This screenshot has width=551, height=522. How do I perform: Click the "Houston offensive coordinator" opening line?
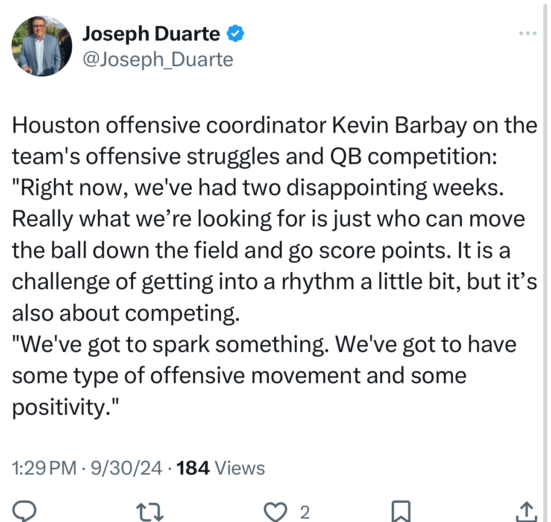click(x=169, y=125)
